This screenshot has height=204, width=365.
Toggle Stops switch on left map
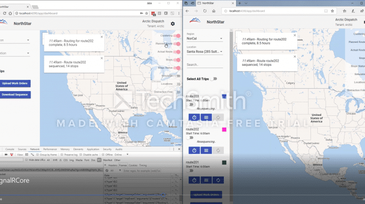click(x=178, y=60)
